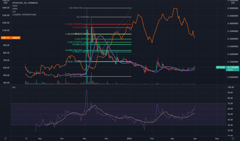Click the 0.11503000 last price label

tap(233, 67)
